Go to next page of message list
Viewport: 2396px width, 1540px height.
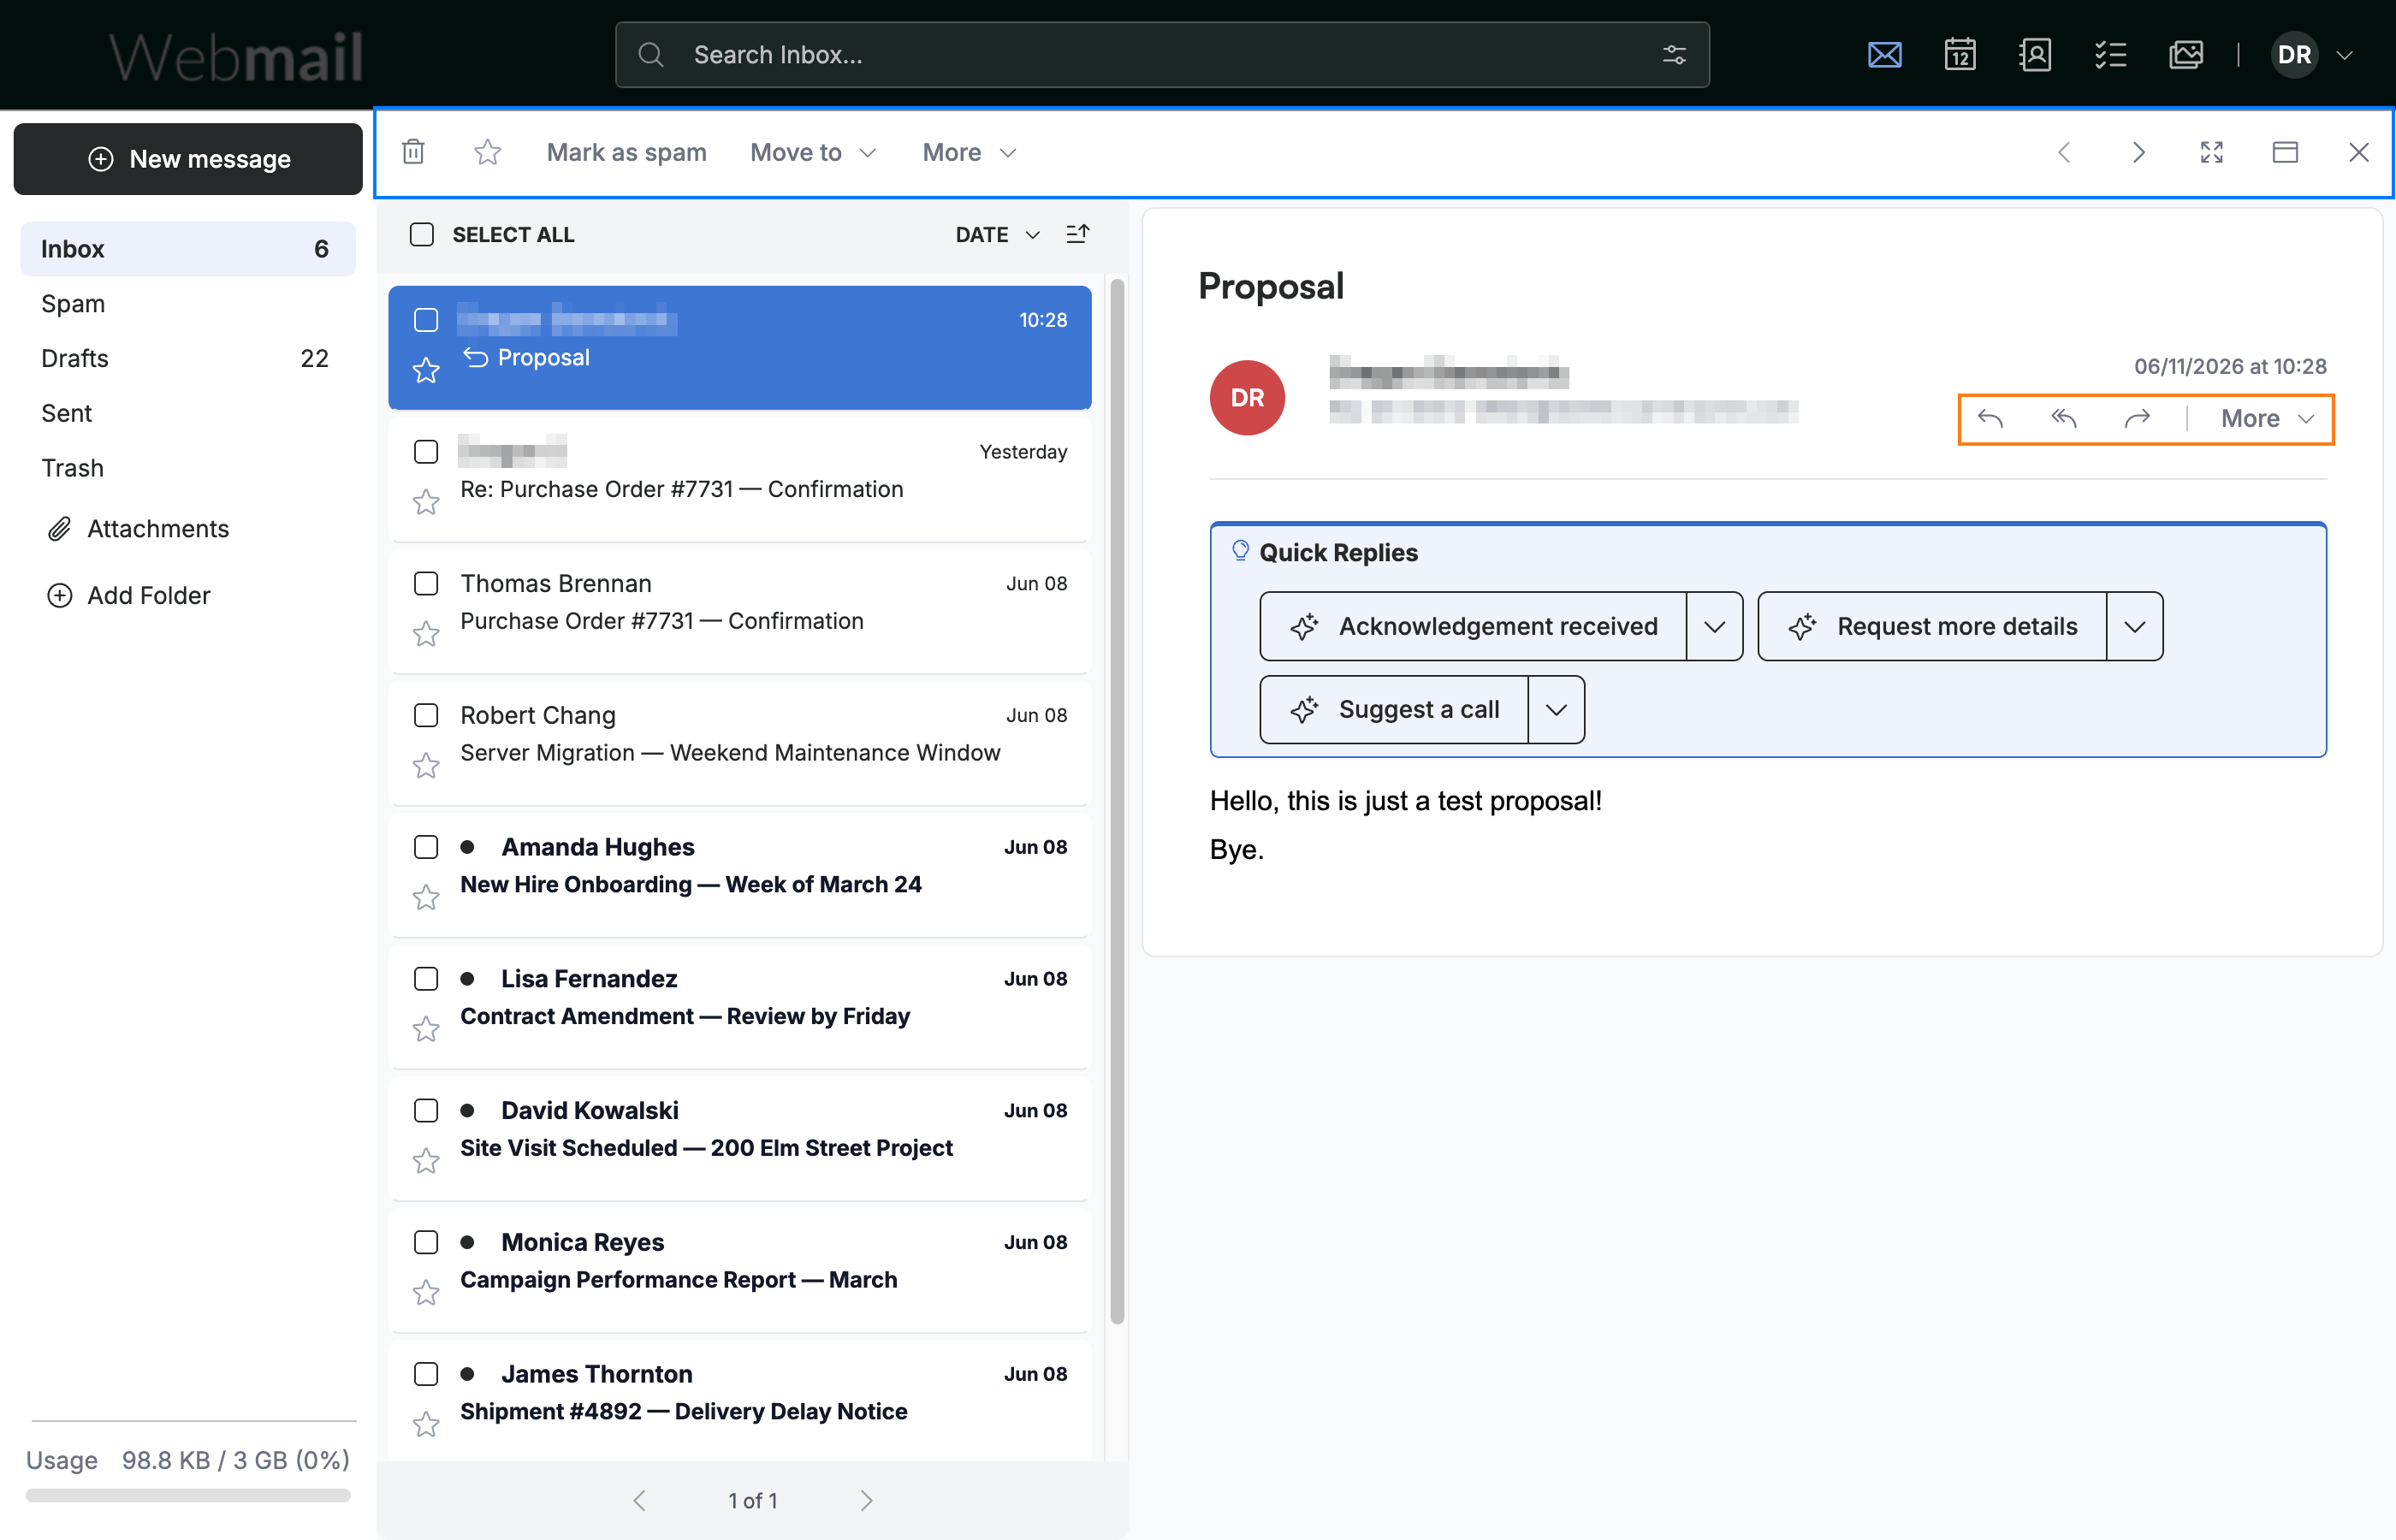coord(866,1500)
